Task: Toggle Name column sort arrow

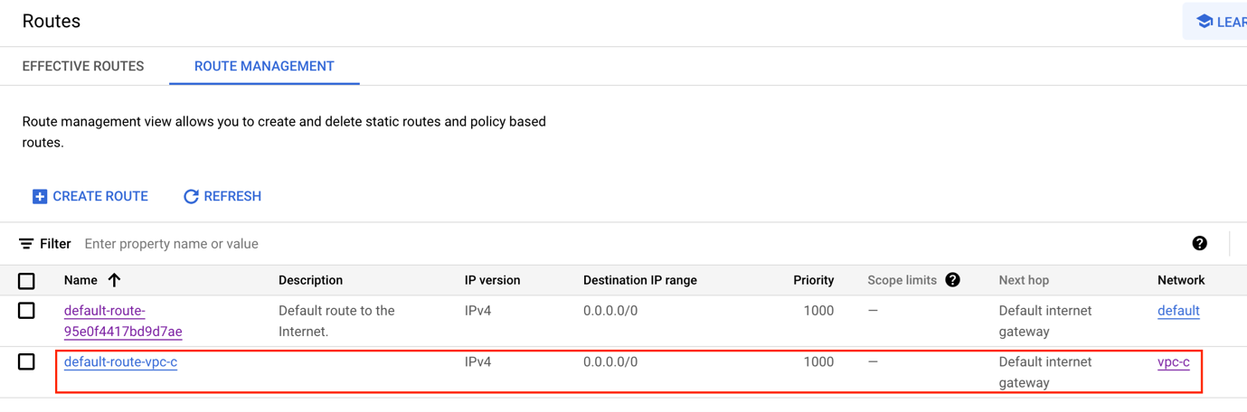Action: point(114,280)
